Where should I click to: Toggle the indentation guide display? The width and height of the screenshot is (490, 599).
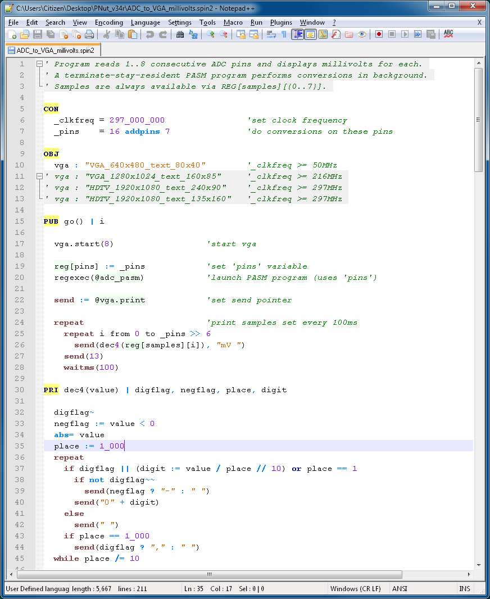pos(297,34)
